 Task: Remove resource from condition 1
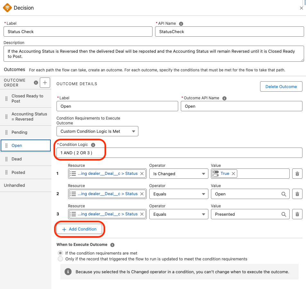pyautogui.click(x=142, y=174)
